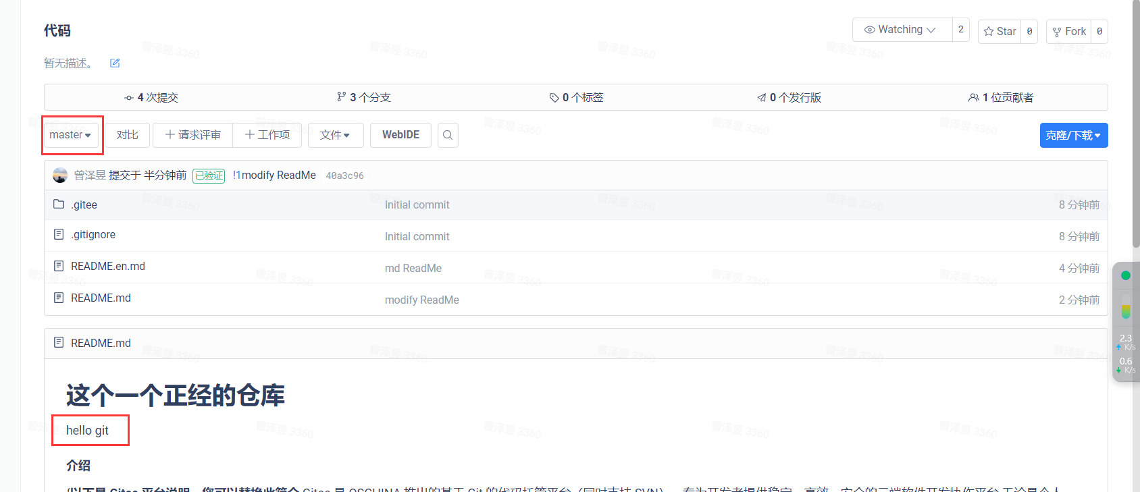The width and height of the screenshot is (1140, 492).
Task: Click the Fork count 0
Action: 1099,31
